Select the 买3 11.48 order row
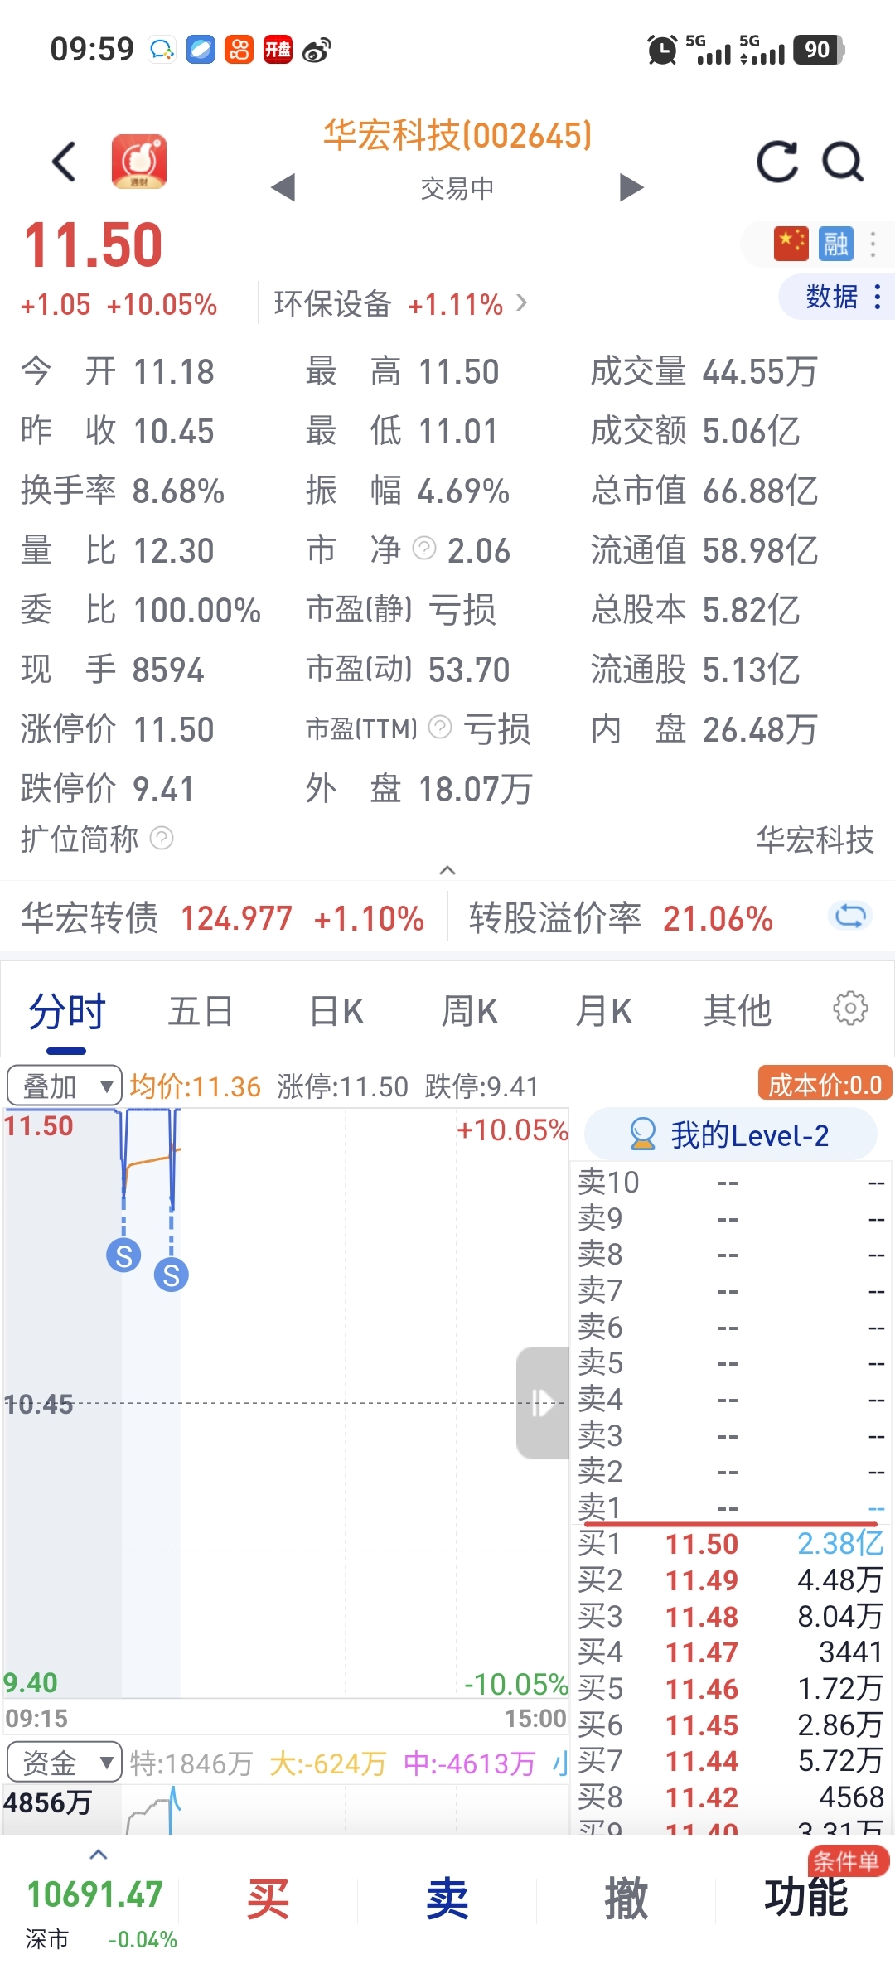 731,1617
